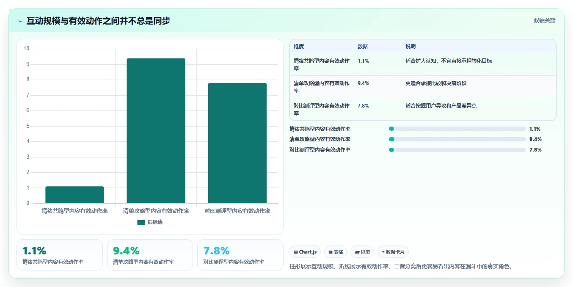Click the footer caption starting with 柱形展示互动规模
Image resolution: width=573 pixels, height=287 pixels.
tap(401, 267)
